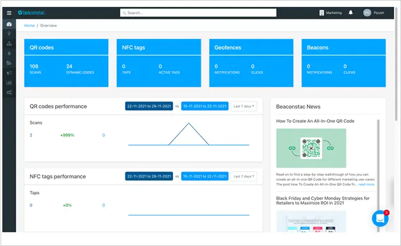Click the ACTIVE TAGS label

pos(169,72)
